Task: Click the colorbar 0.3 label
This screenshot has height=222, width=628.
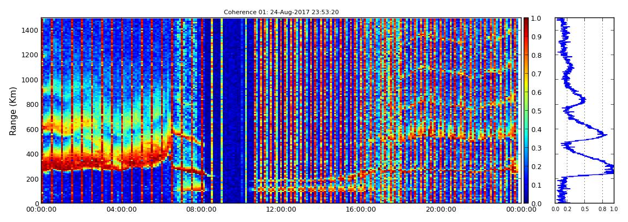Action: [x=536, y=148]
